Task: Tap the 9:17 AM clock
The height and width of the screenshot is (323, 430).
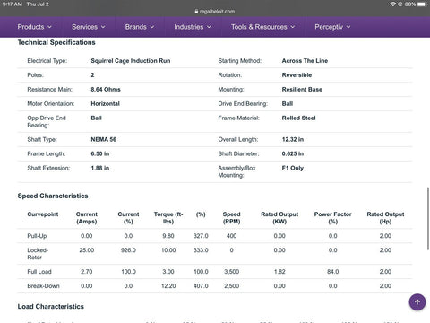Action: pyautogui.click(x=13, y=4)
